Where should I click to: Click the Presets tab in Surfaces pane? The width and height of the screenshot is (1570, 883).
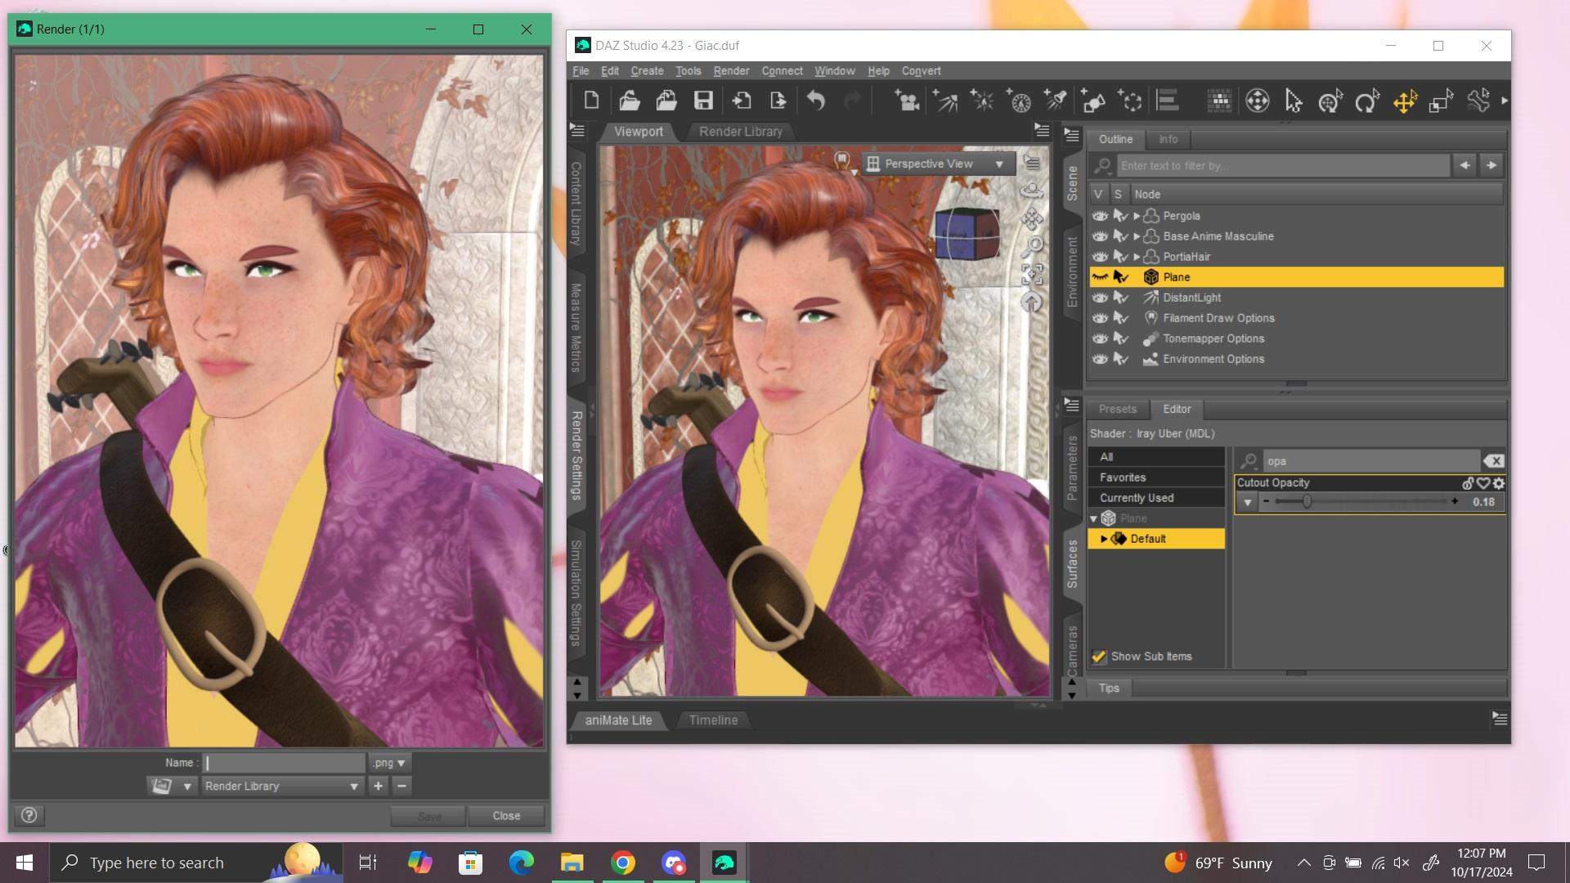(1117, 409)
